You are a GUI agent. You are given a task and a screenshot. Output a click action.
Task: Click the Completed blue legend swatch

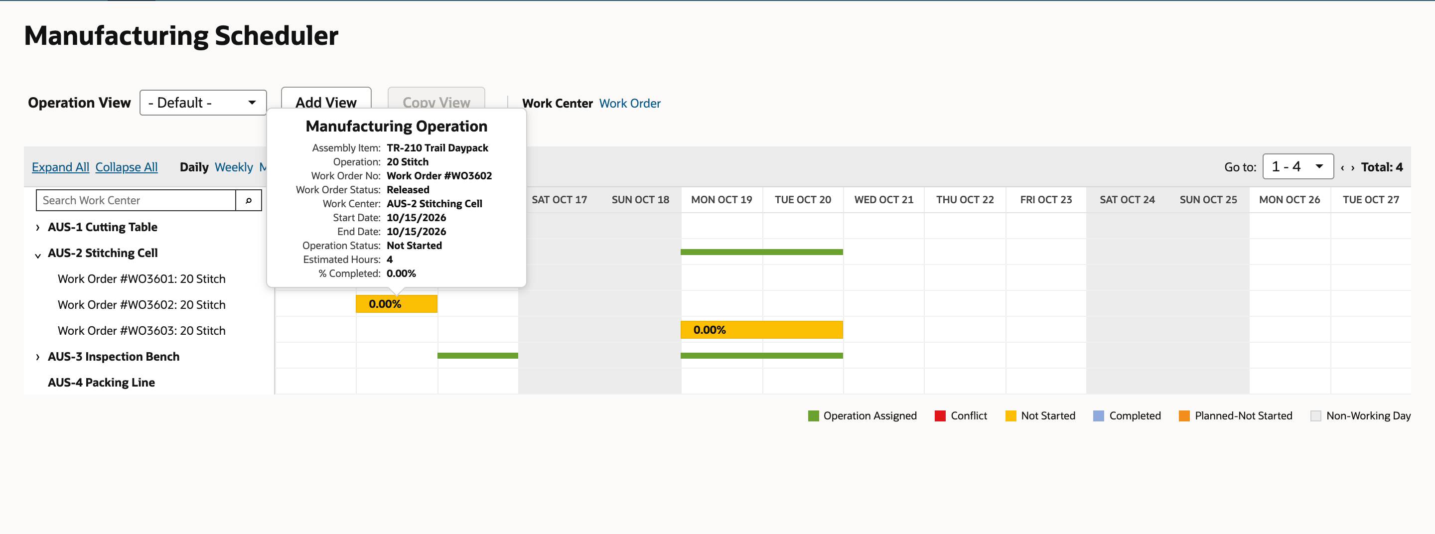[1099, 416]
